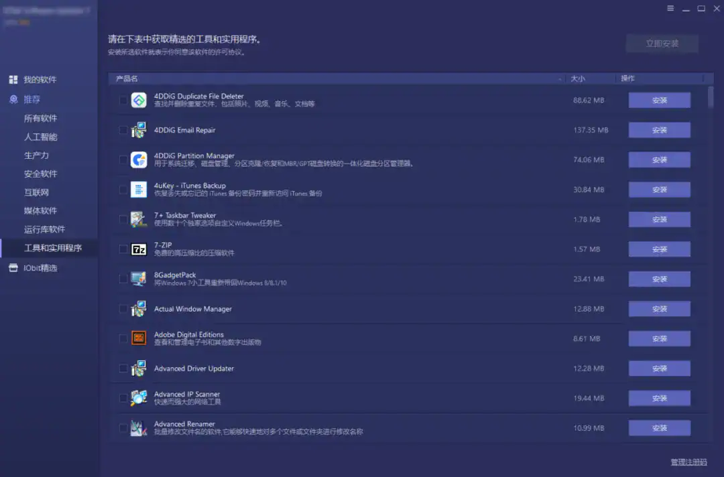The height and width of the screenshot is (477, 724).
Task: Click the Advanced Driver Updater icon
Action: 139,368
